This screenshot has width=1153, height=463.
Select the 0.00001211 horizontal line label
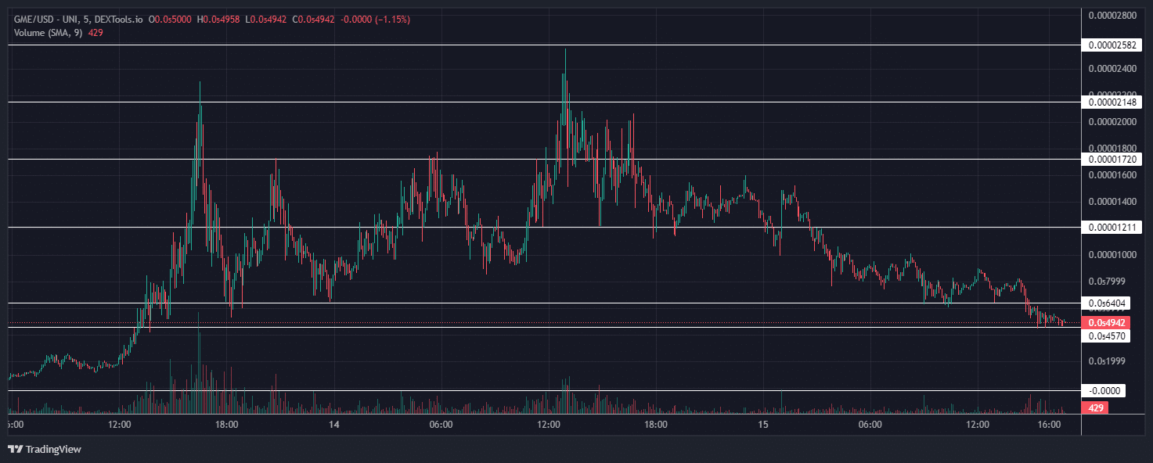coord(1112,227)
